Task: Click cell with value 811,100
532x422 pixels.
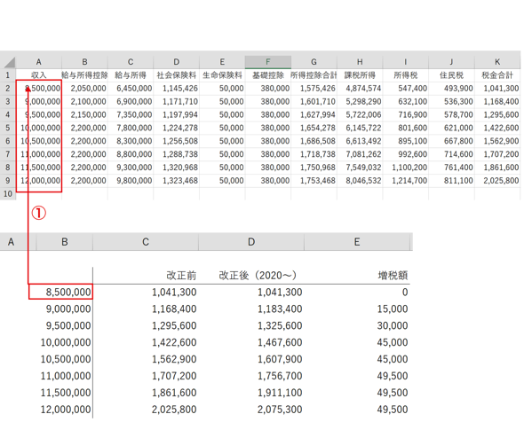Action: click(451, 181)
